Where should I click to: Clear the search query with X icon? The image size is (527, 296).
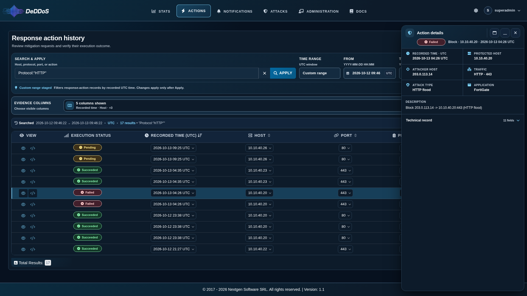click(264, 73)
